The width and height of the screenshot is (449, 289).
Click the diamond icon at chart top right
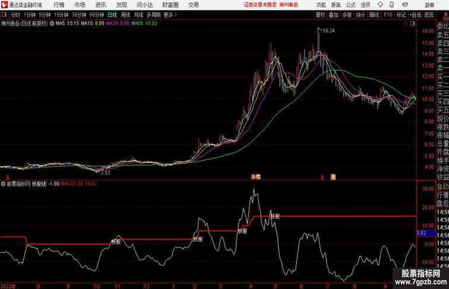coord(406,24)
